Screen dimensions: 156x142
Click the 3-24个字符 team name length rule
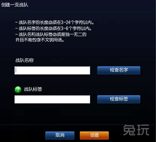click(55, 22)
